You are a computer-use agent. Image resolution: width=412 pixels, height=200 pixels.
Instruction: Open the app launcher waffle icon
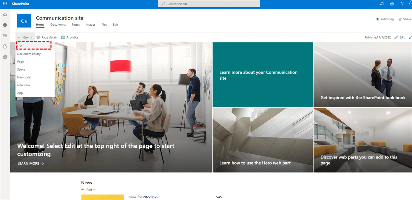5,4
